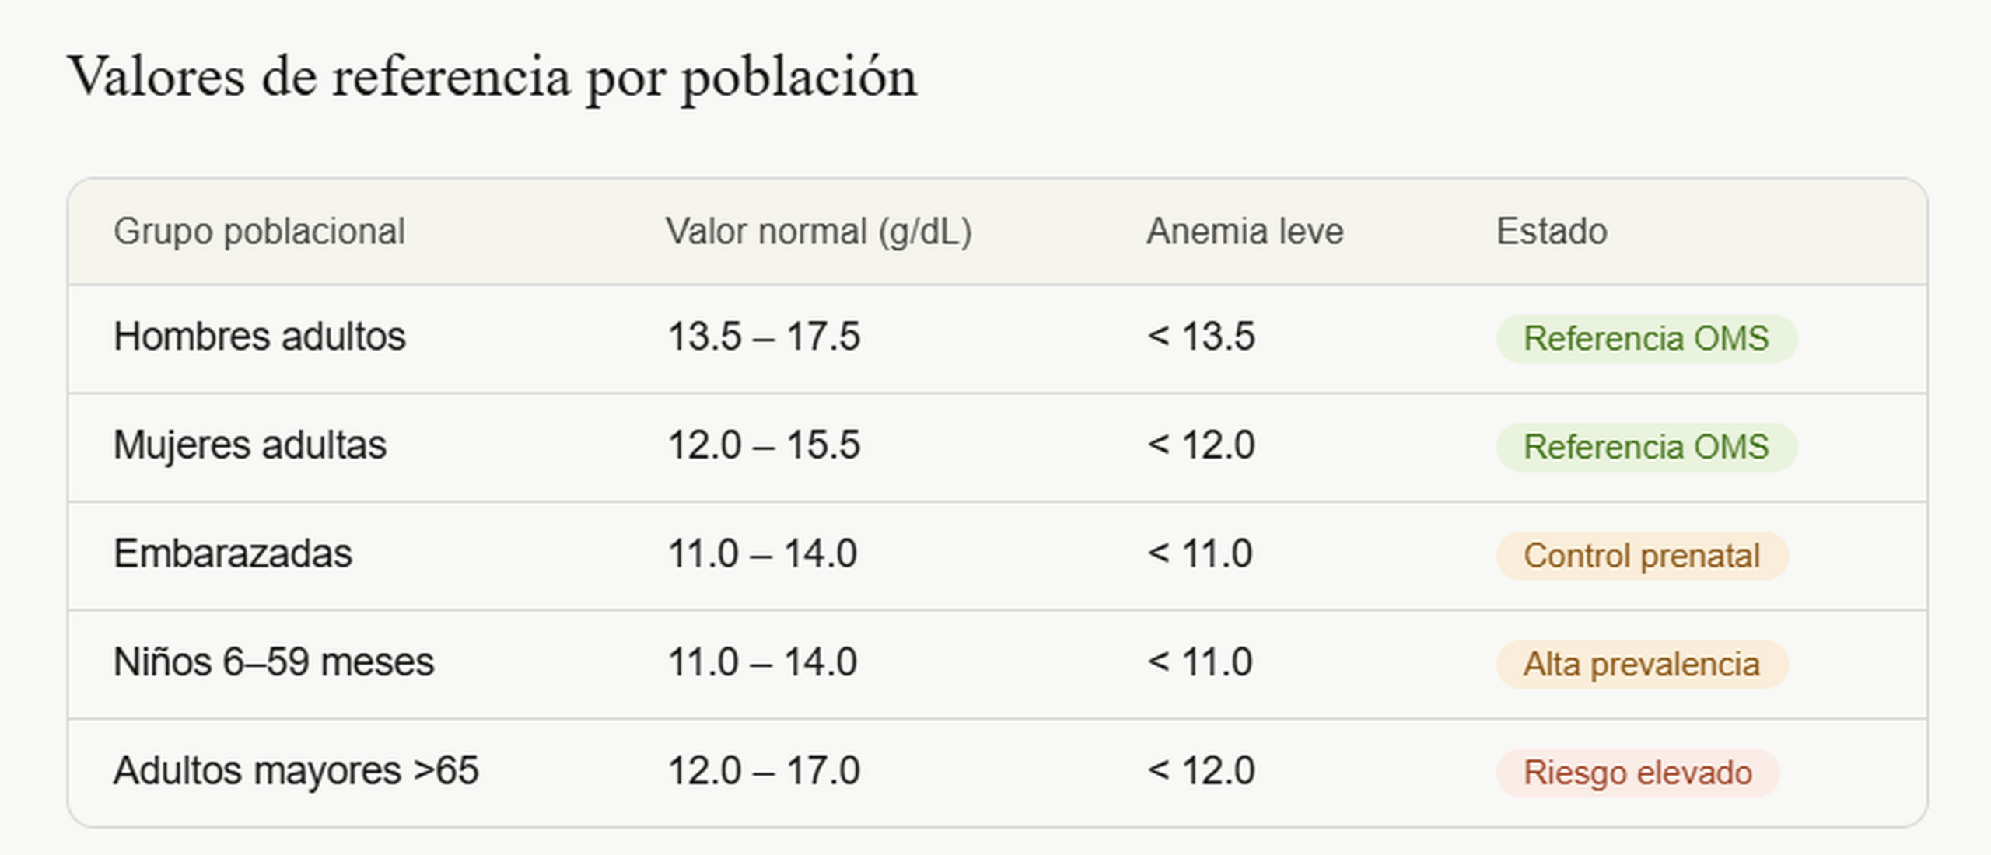Click the Adultos mayores >65 label
The image size is (1991, 855).
pyautogui.click(x=296, y=771)
